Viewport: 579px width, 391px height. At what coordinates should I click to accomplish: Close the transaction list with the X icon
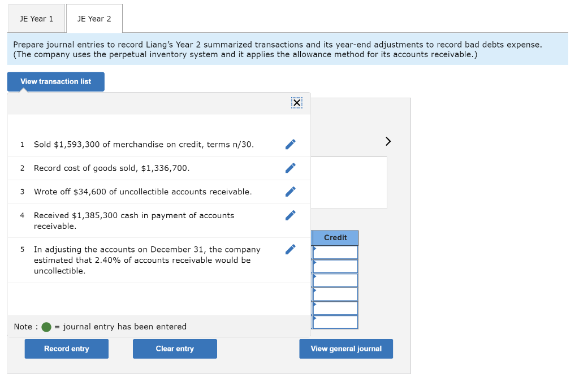pyautogui.click(x=296, y=103)
